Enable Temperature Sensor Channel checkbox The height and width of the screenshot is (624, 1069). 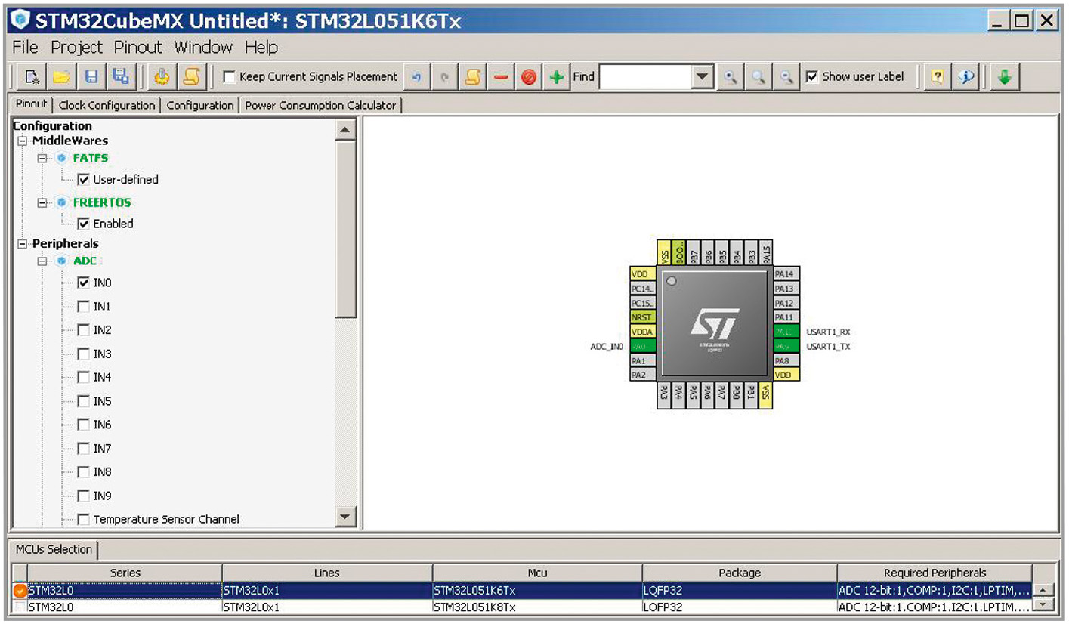pos(84,520)
